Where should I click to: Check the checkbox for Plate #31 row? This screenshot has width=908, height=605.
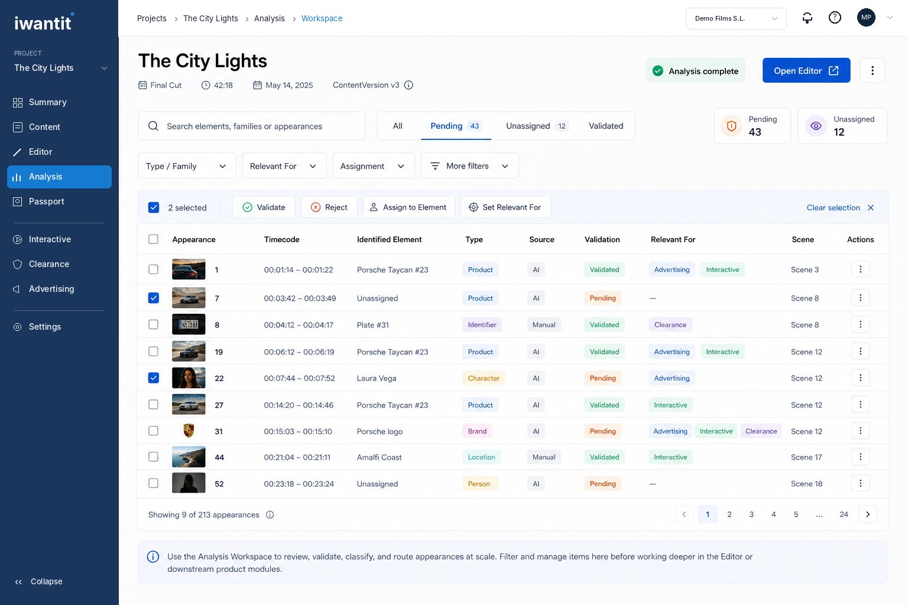(x=154, y=324)
